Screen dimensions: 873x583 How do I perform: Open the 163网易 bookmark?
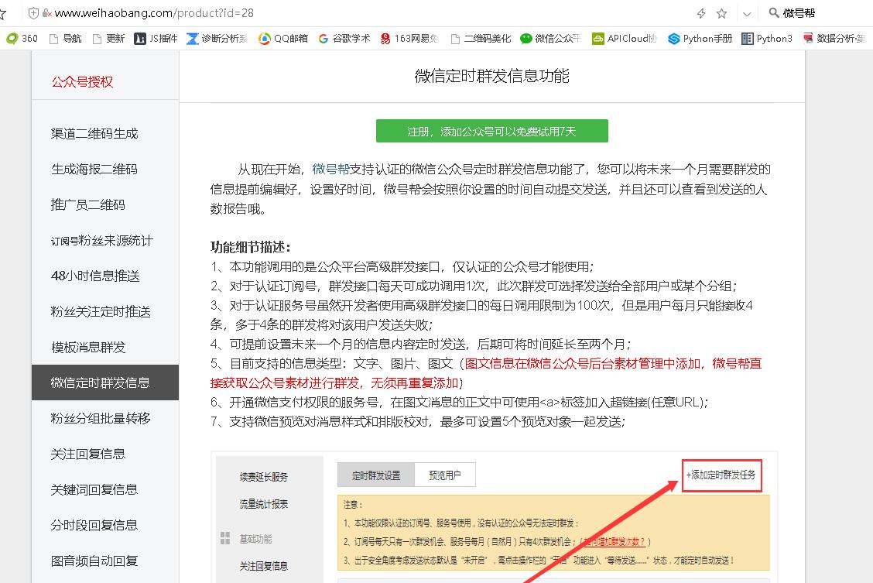point(409,39)
